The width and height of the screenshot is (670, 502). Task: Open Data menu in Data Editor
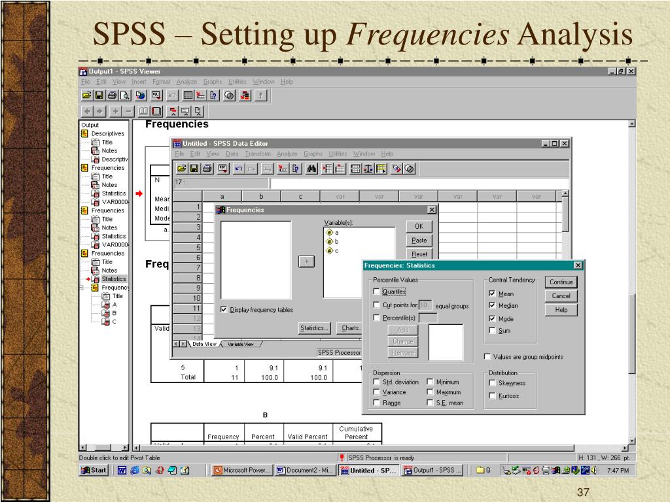(x=232, y=154)
